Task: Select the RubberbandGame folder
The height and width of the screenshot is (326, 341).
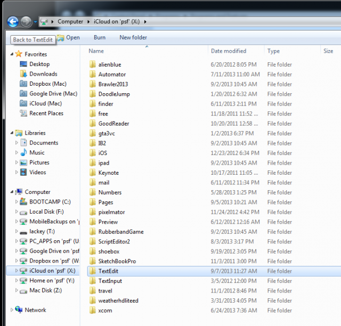Action: click(x=121, y=232)
